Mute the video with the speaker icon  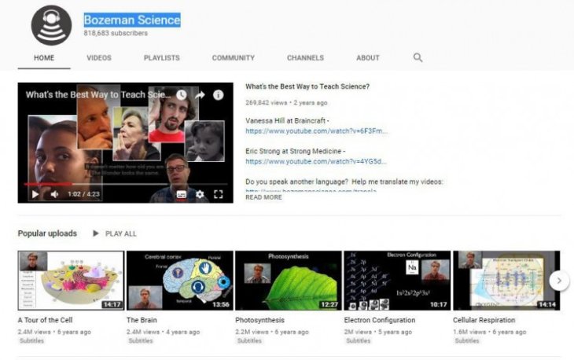point(54,194)
